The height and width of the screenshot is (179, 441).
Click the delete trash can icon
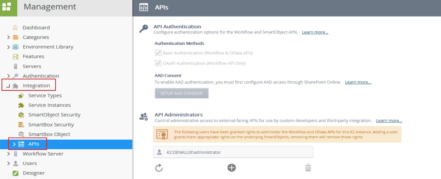[308, 168]
